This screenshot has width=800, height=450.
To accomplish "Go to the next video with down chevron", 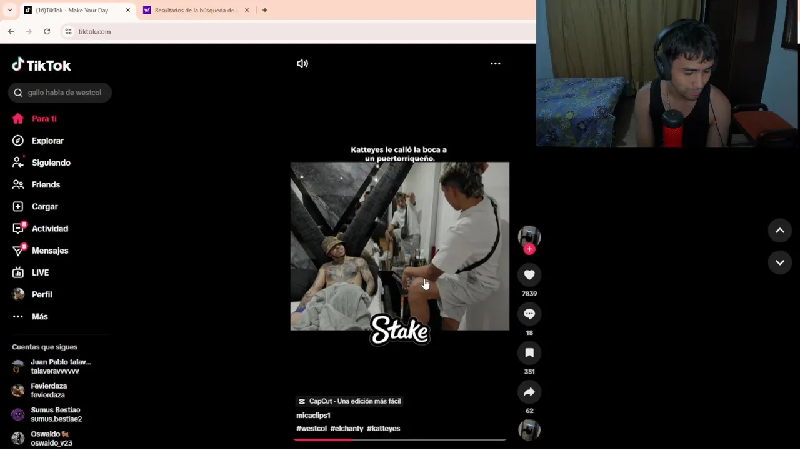I will pyautogui.click(x=780, y=262).
